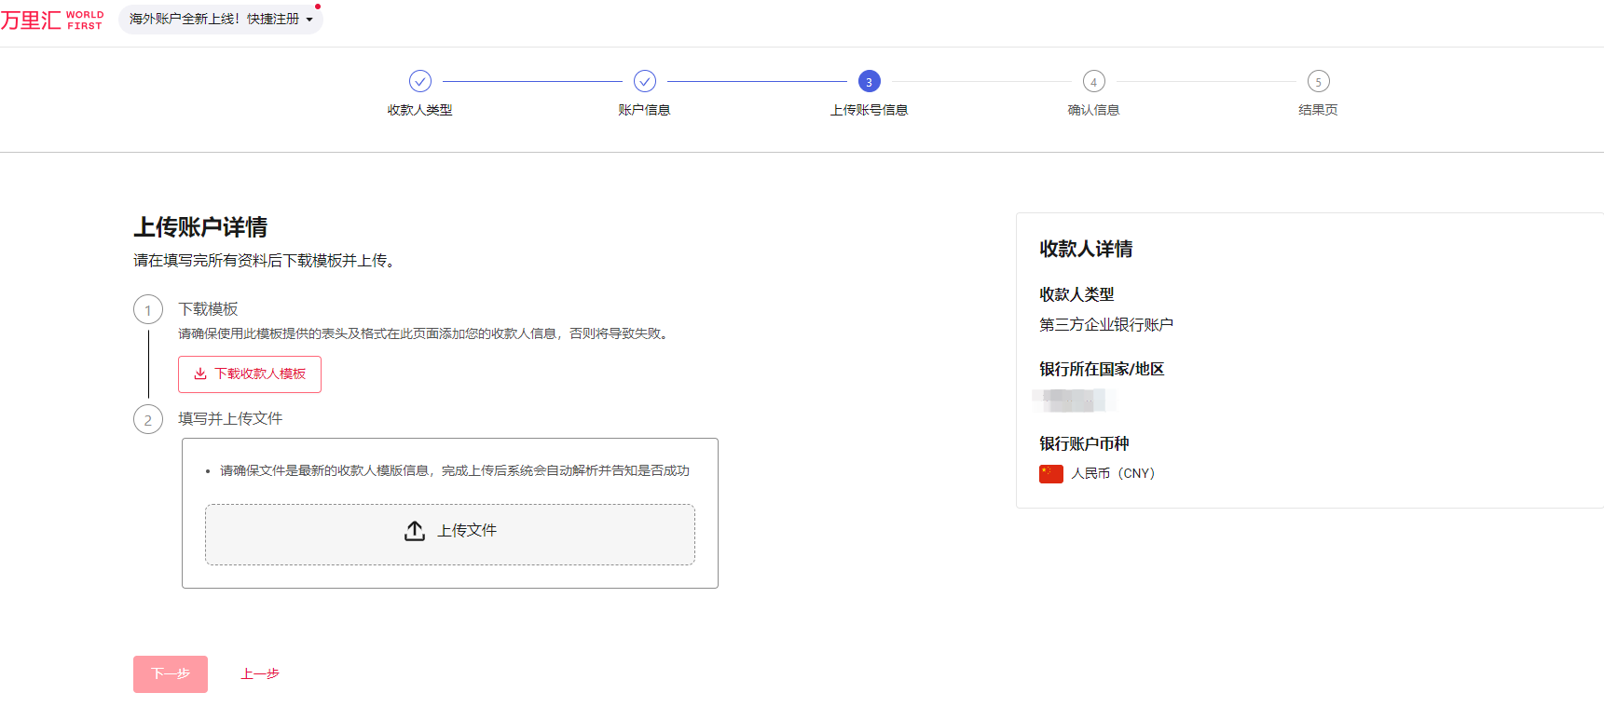Click the China flag icon beside 人民币
The height and width of the screenshot is (720, 1604).
pyautogui.click(x=1051, y=473)
